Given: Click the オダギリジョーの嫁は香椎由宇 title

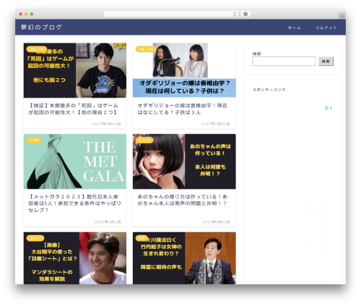Looking at the screenshot, I should (x=182, y=109).
